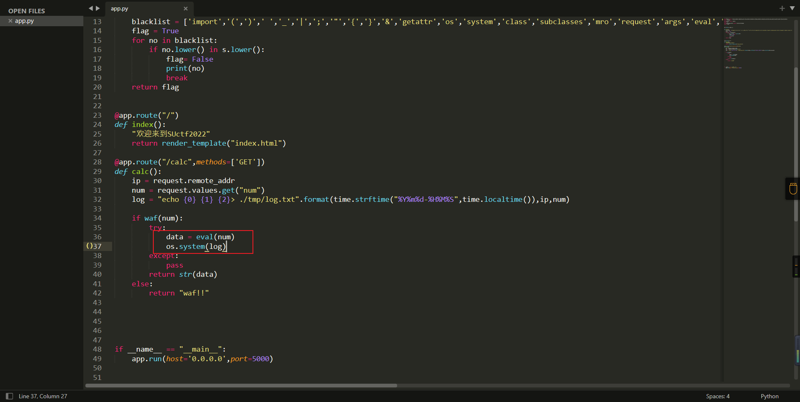
Task: Click on 'return render_template' line
Action: (209, 143)
